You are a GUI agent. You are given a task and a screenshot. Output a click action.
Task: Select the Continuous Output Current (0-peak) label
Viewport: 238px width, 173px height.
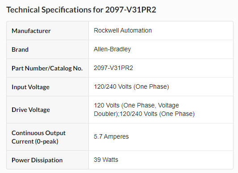pyautogui.click(x=38, y=137)
